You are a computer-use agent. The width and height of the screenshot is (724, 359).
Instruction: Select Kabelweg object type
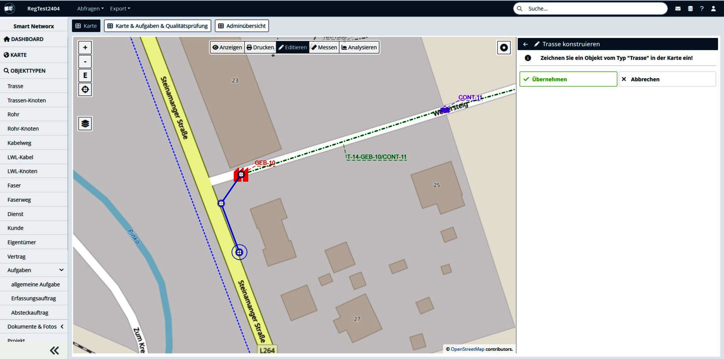tap(34, 143)
